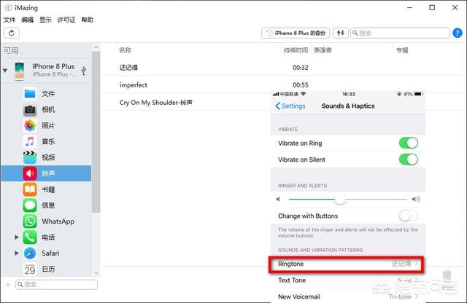
Task: Open the 视频 videos section
Action: [48, 157]
